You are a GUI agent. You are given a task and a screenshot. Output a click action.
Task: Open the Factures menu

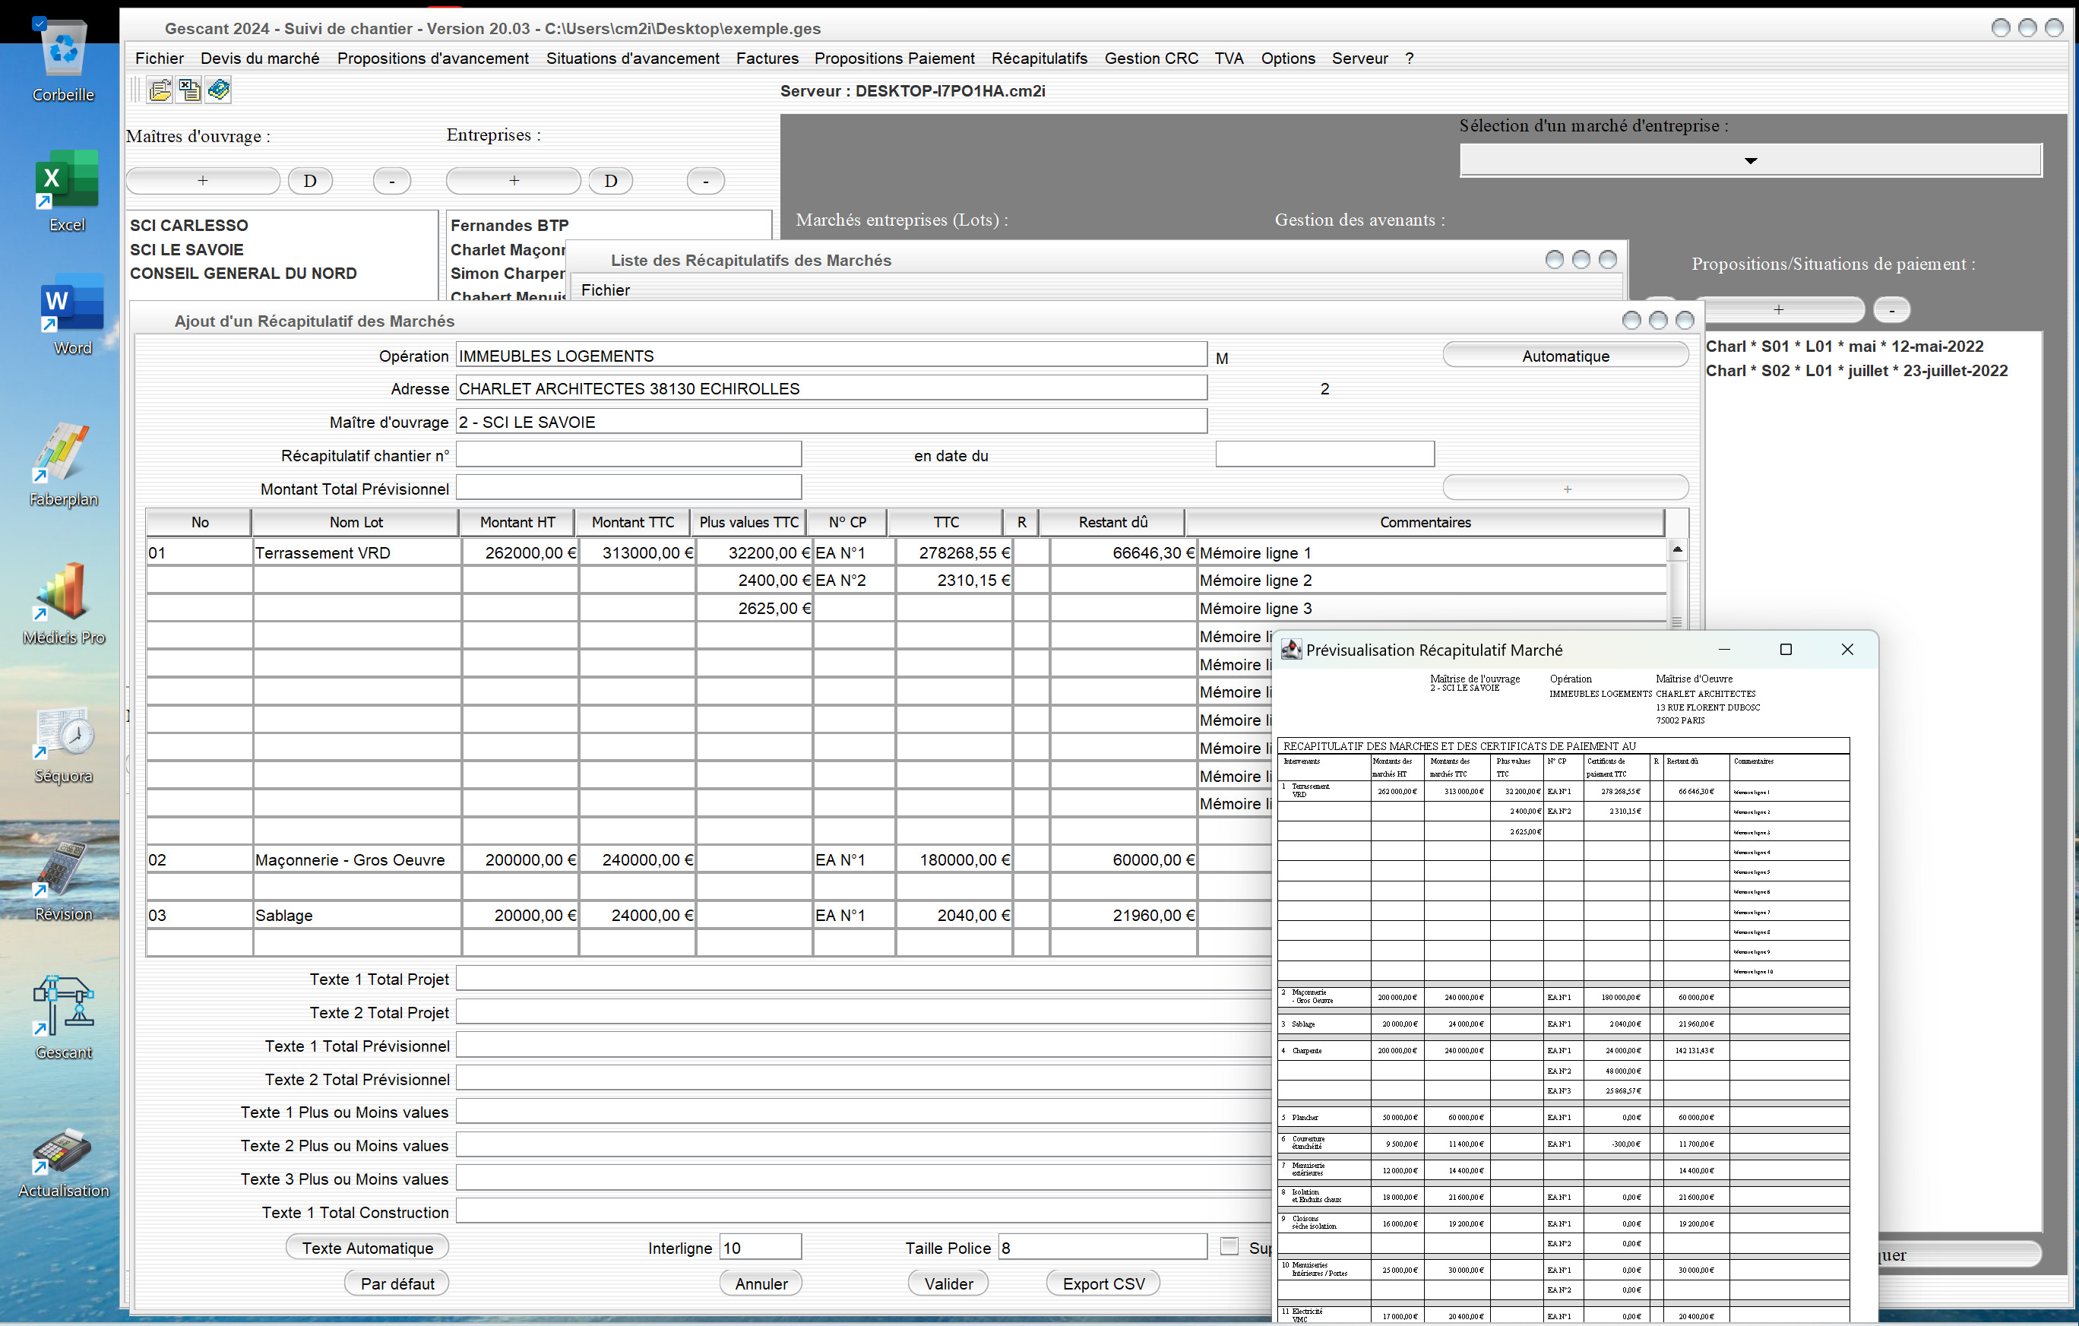(x=767, y=58)
